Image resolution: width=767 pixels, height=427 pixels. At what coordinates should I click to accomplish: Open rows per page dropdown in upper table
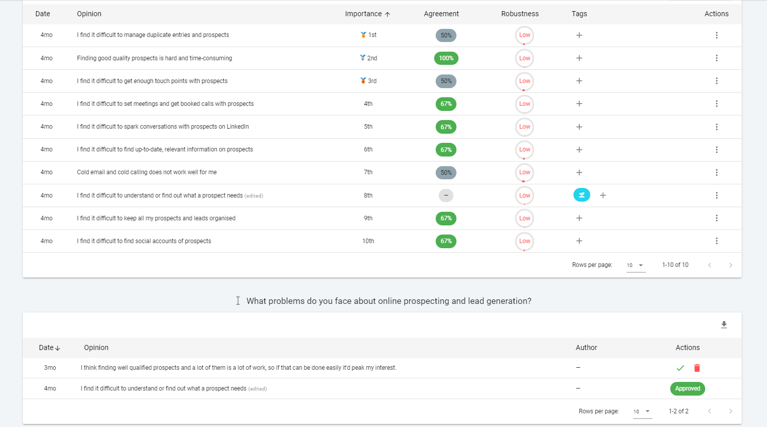coord(636,265)
